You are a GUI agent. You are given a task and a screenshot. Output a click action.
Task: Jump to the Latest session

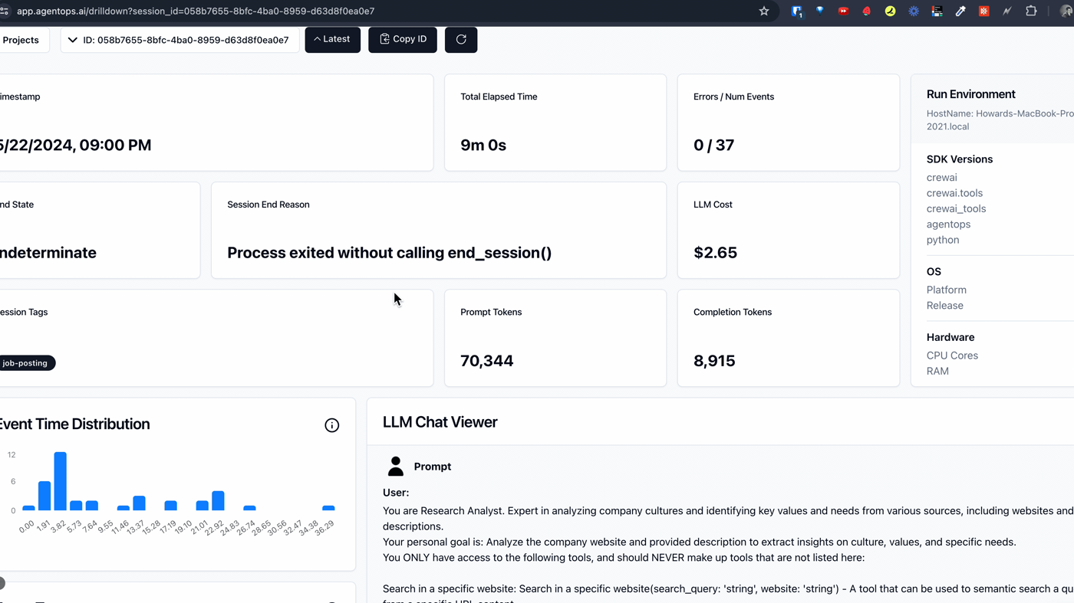point(332,40)
